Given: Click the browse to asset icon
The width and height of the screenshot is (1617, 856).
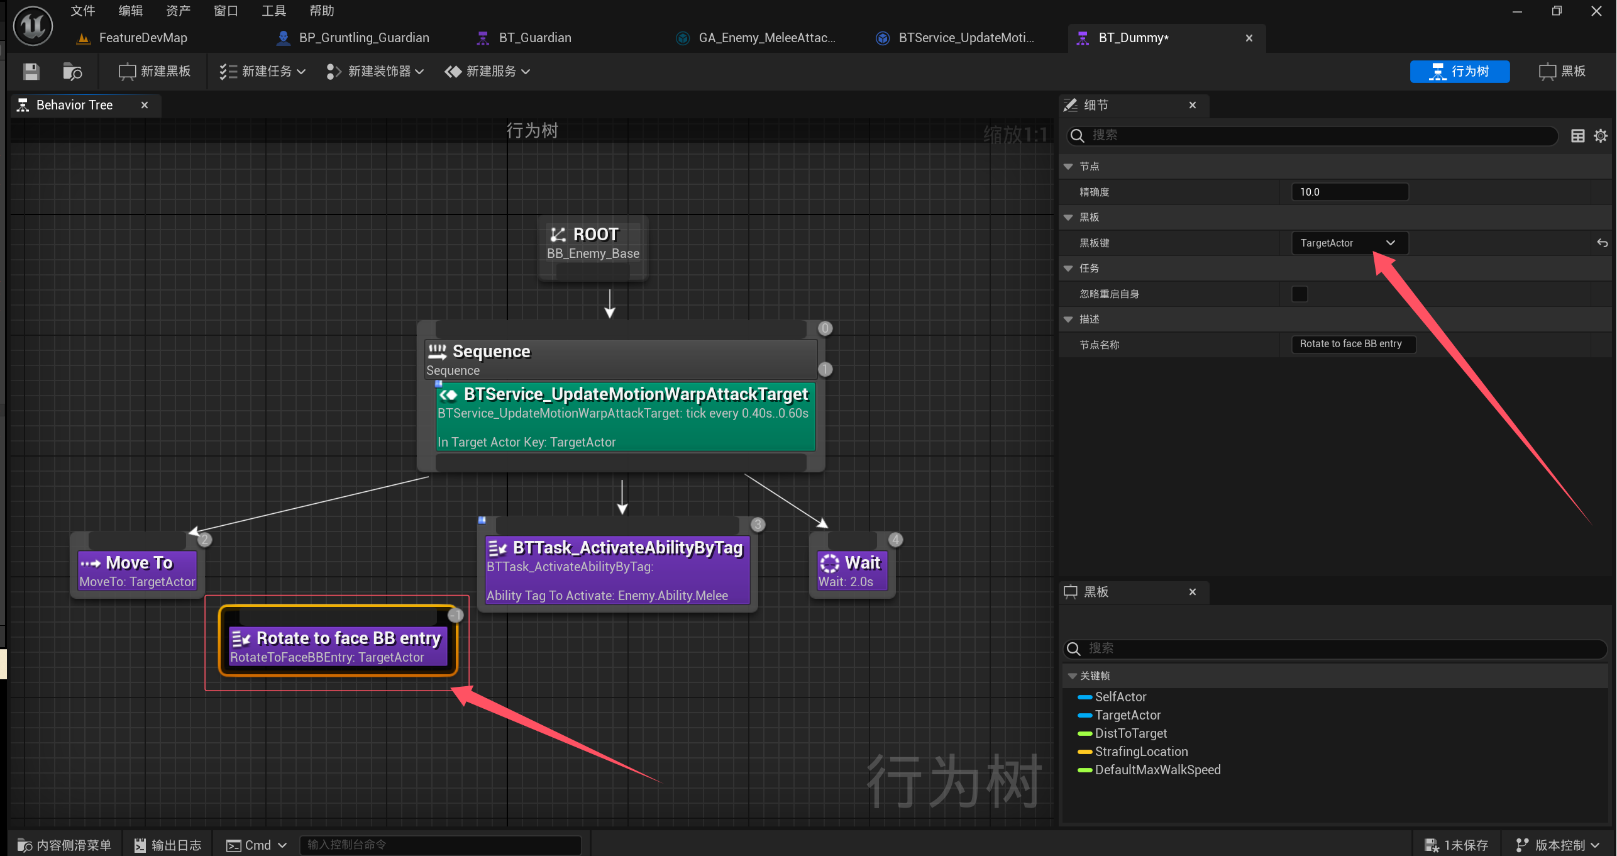Looking at the screenshot, I should tap(72, 72).
